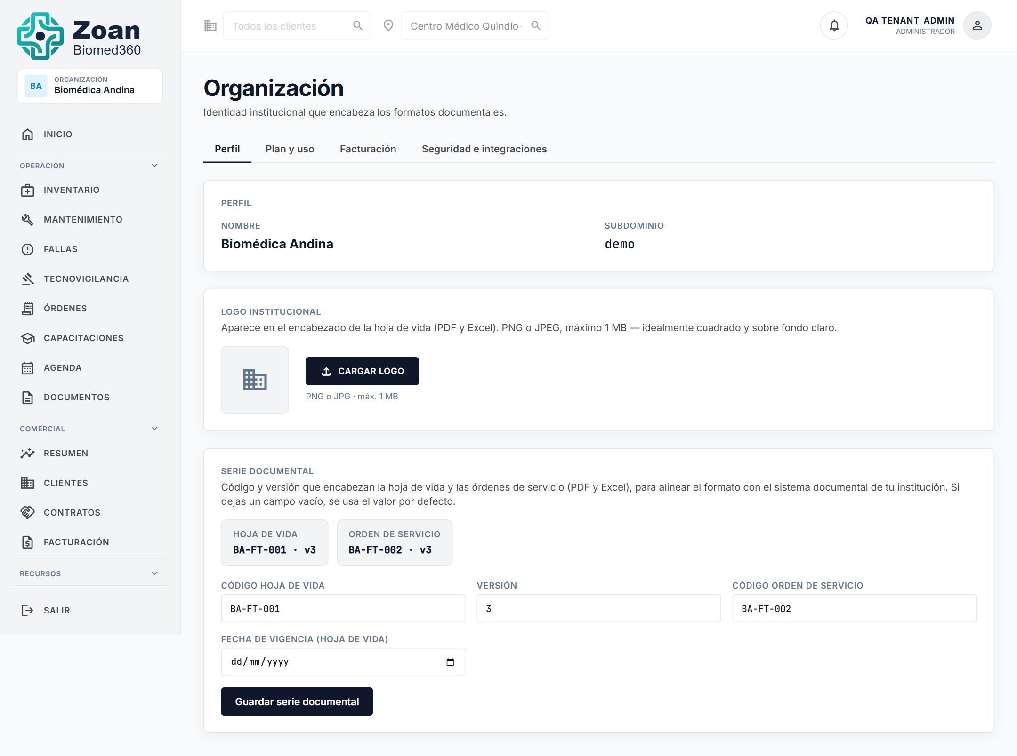The width and height of the screenshot is (1017, 756).
Task: Open the Agenda calendar icon
Action: click(x=28, y=368)
